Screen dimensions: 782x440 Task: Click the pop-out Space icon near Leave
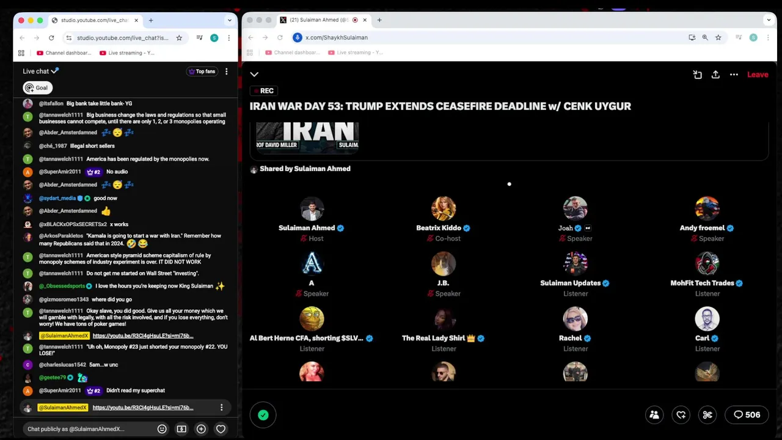tap(697, 75)
